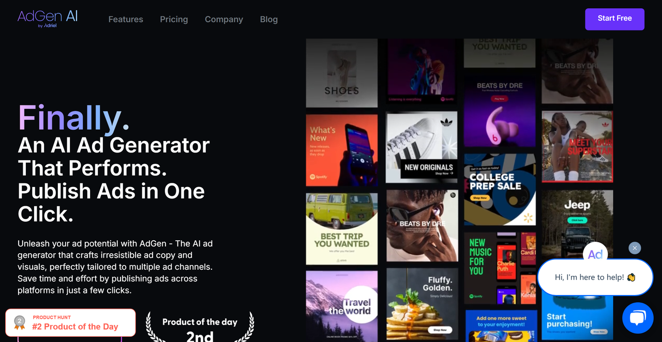Select the COLLEGE PREP SALE ad thumbnail
This screenshot has height=342, width=662.
500,190
